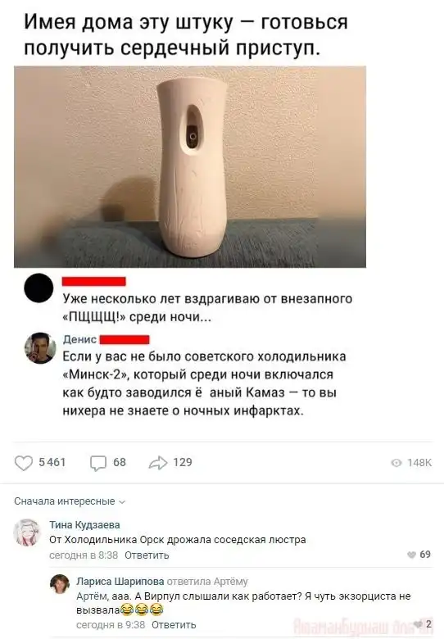The image size is (444, 639).
Task: Share the post with arrow icon
Action: [158, 463]
